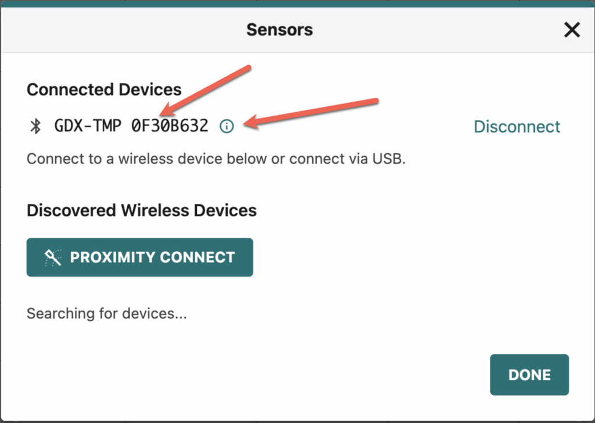This screenshot has width=595, height=423.
Task: Click the Sensors dialog title
Action: click(x=279, y=30)
